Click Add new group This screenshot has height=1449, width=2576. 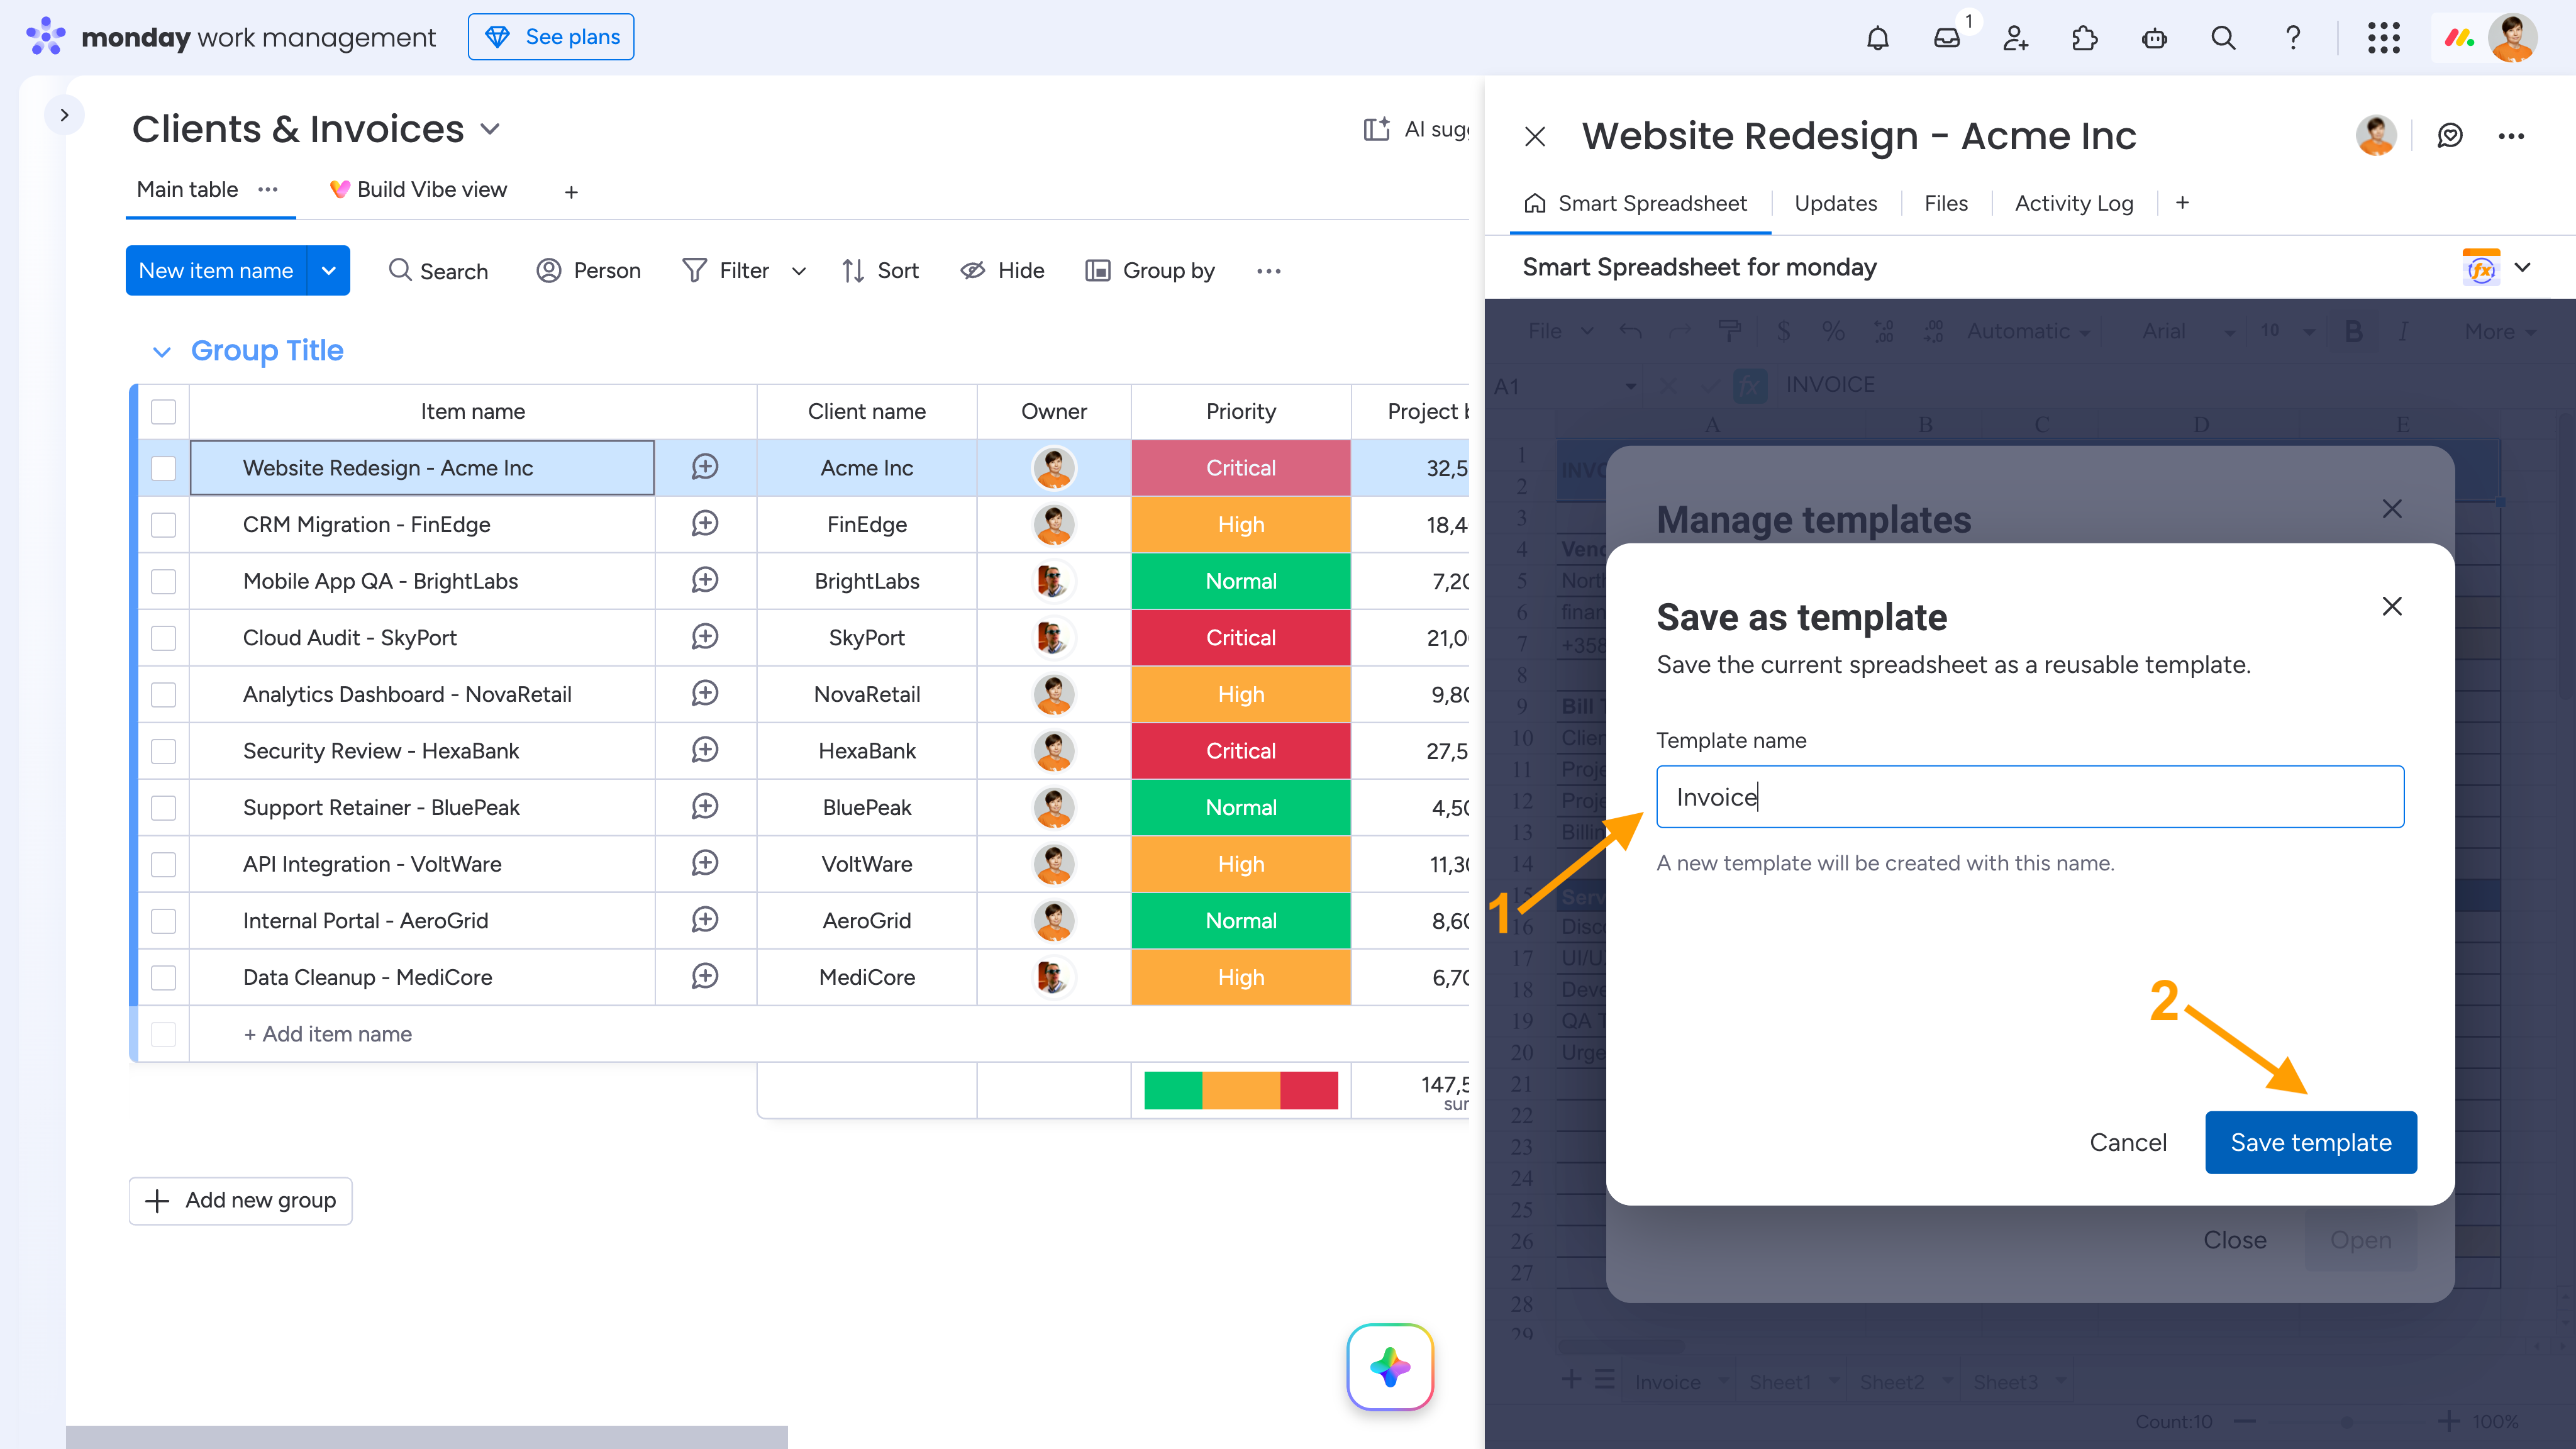[240, 1200]
